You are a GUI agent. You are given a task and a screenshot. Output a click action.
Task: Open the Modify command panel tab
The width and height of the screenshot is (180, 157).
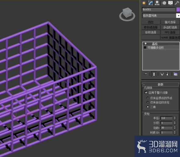pyautogui.click(x=150, y=3)
